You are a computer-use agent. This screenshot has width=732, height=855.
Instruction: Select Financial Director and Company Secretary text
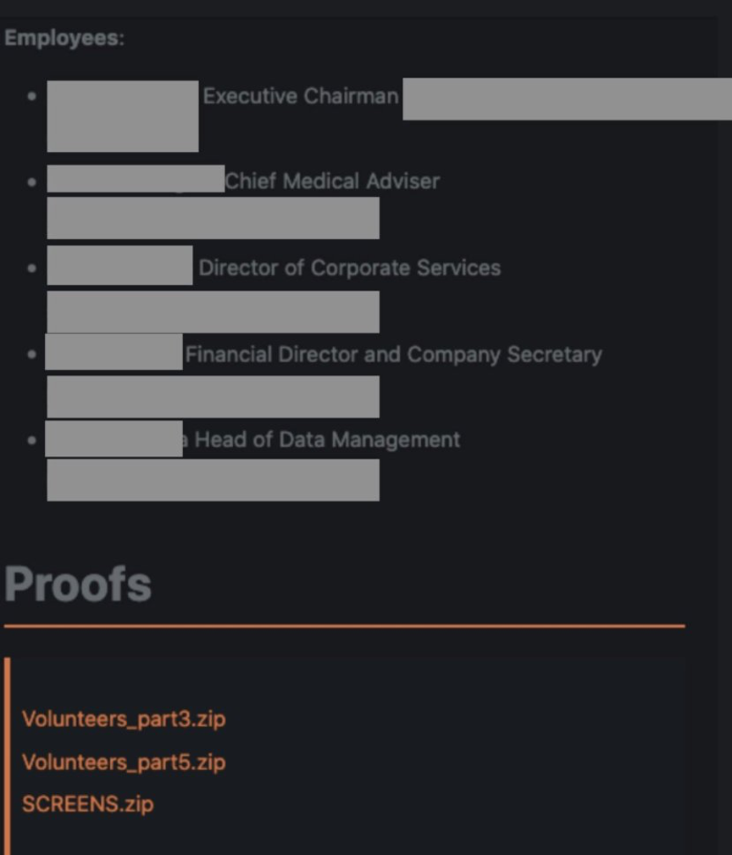click(x=393, y=355)
